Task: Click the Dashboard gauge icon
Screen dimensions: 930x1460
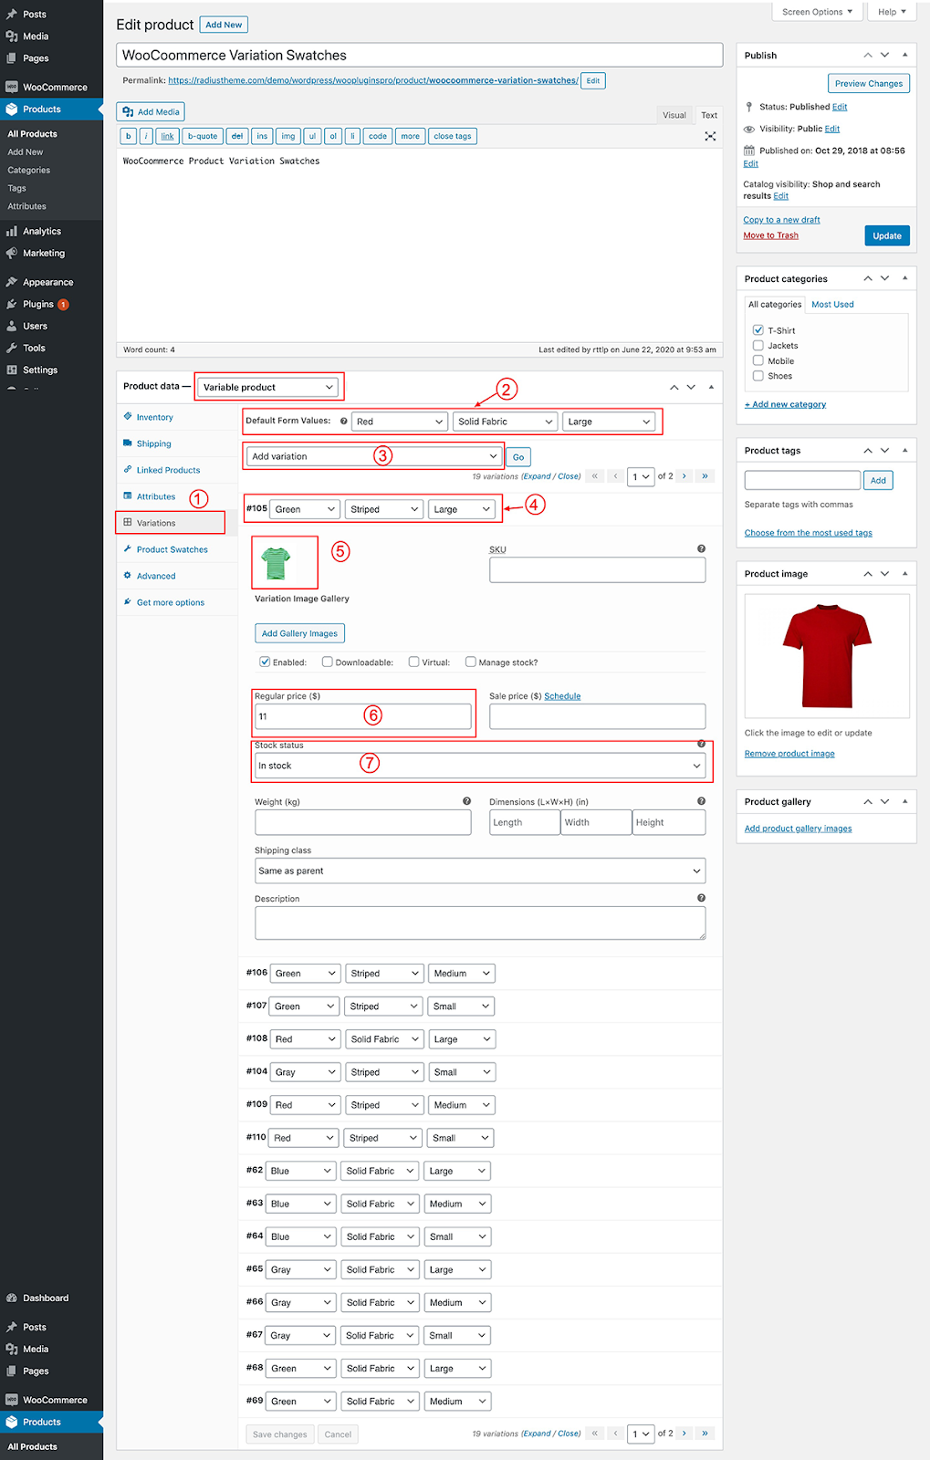Action: (12, 1298)
